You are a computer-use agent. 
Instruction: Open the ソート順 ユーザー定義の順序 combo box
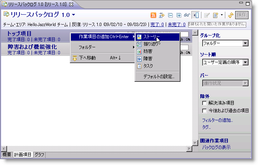(x=225, y=62)
